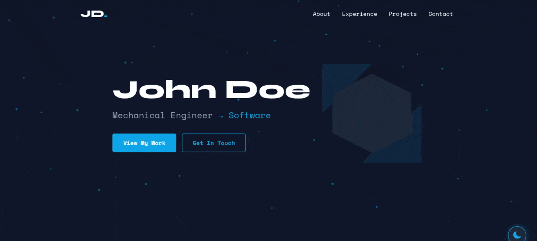Click the hexagonal 3D cube graphic
537x241 pixels.
(372, 113)
